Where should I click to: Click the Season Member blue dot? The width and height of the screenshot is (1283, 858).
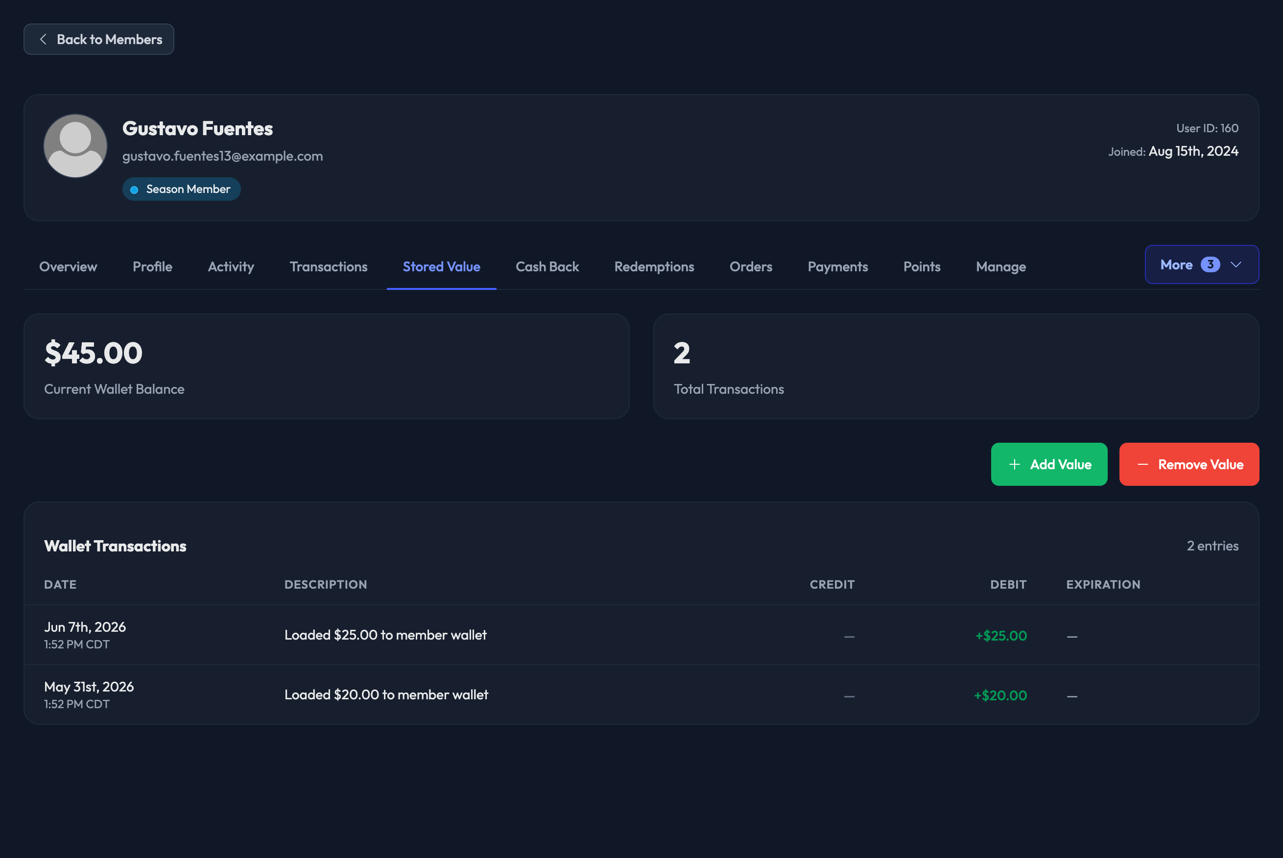tap(134, 190)
